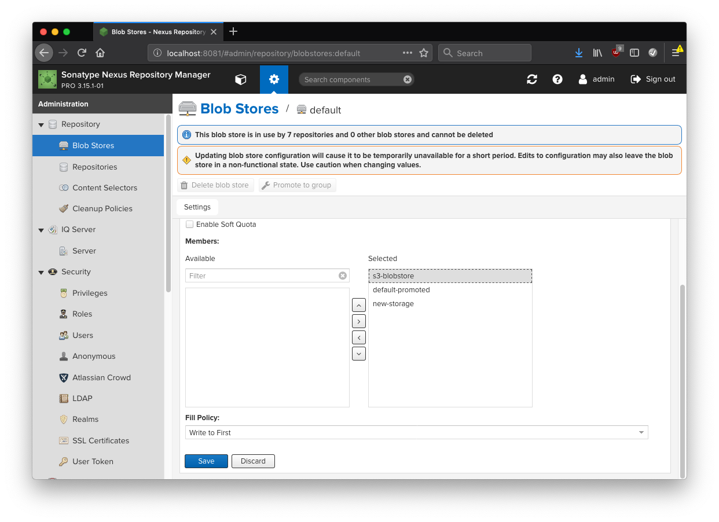
Task: Collapse the Security tree section
Action: [41, 272]
